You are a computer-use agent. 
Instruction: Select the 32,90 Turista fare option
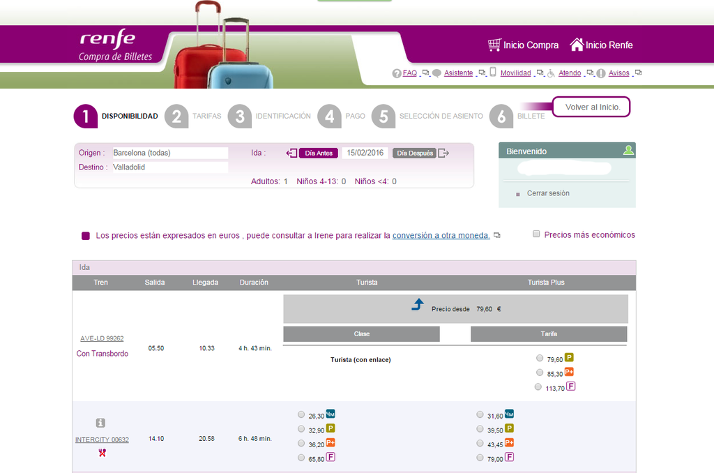pyautogui.click(x=301, y=429)
